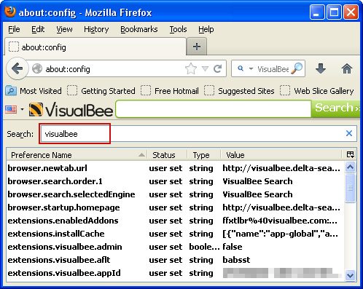Open the History menu
This screenshot has width=363, height=289.
click(x=96, y=29)
